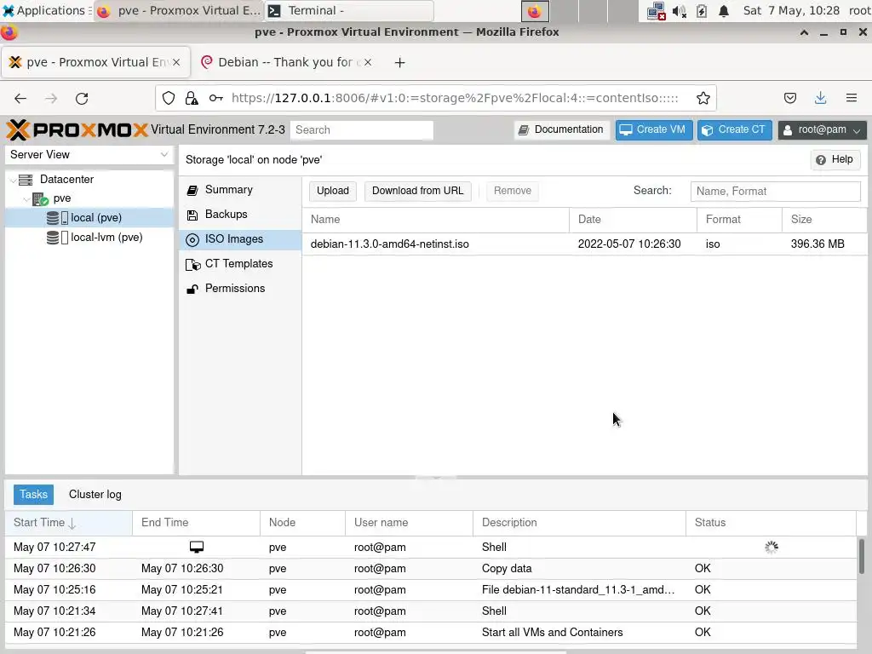The width and height of the screenshot is (872, 654).
Task: Open the Summary panel
Action: click(x=240, y=190)
